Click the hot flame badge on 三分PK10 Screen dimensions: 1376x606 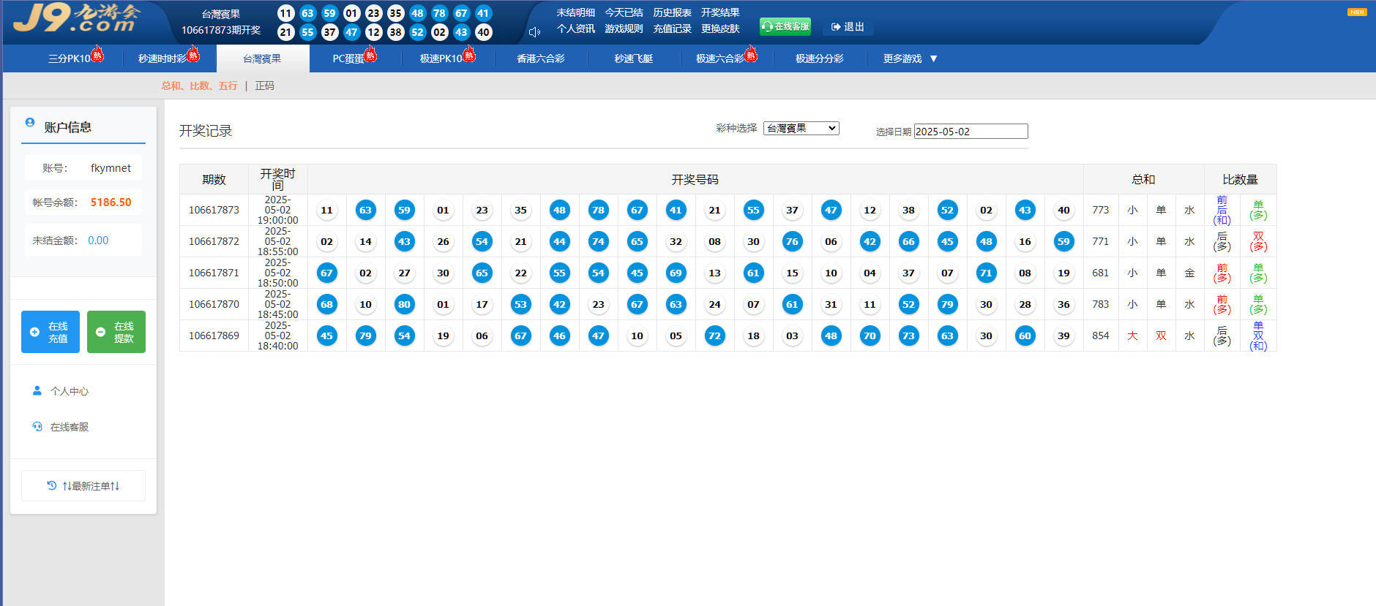pos(97,54)
